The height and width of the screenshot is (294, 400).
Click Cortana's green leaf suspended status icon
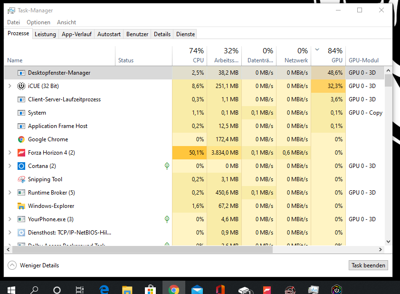click(167, 166)
